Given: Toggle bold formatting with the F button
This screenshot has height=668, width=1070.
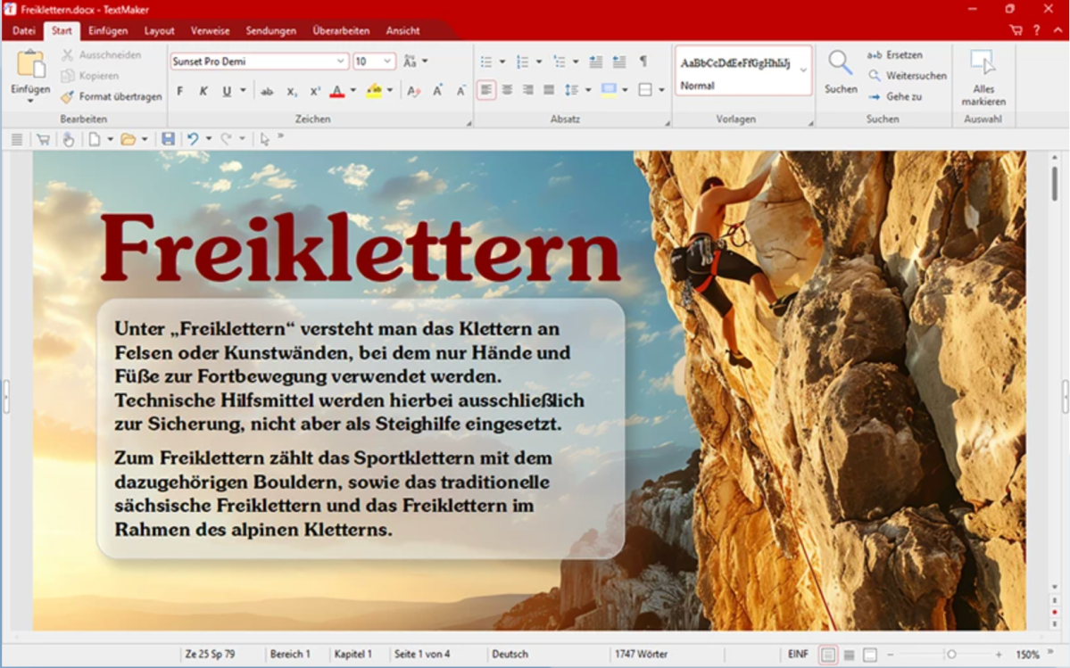Looking at the screenshot, I should click(x=180, y=91).
